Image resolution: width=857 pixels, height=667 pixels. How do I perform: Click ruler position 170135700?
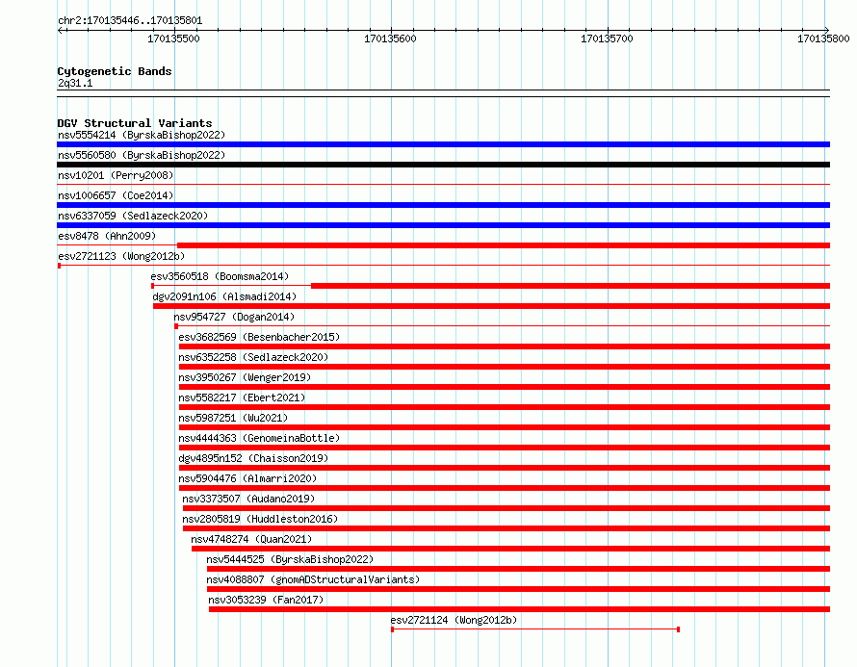point(607,38)
